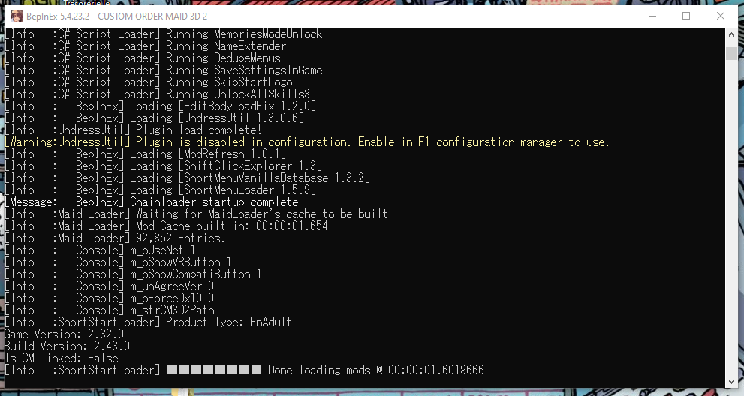The image size is (744, 396).
Task: Click the vertical scrollbar thumb
Action: [731, 53]
